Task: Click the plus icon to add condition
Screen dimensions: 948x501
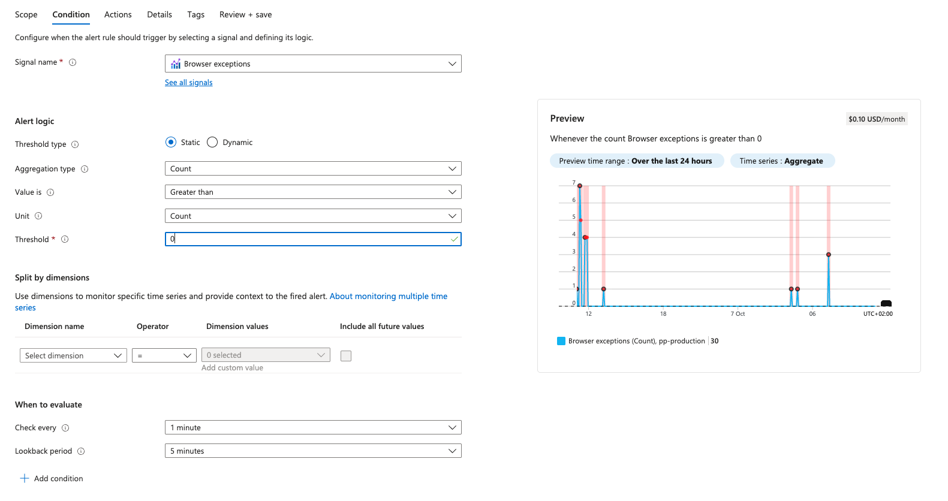Action: [x=25, y=478]
